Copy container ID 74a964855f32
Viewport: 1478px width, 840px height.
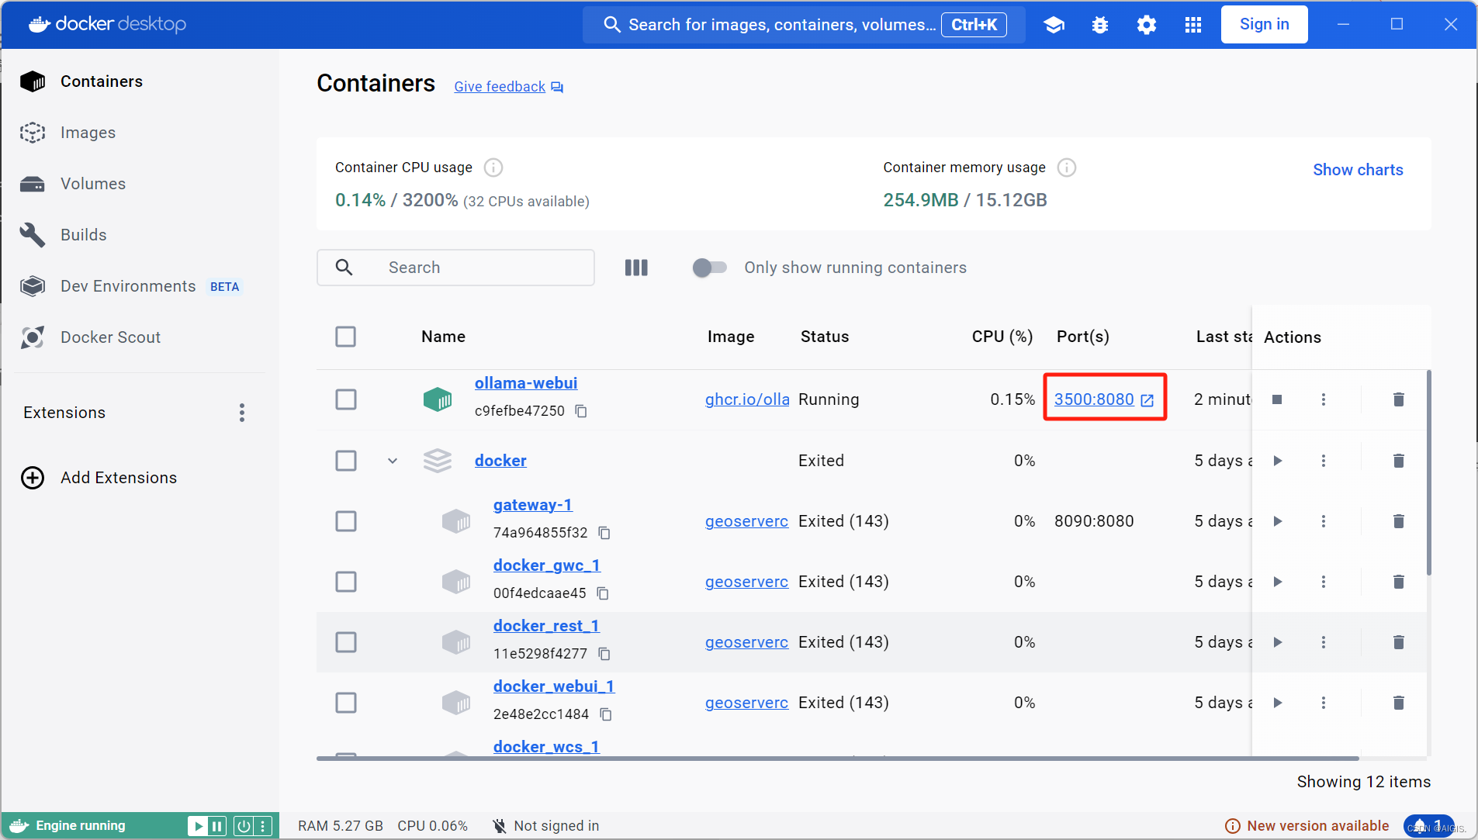pos(604,533)
